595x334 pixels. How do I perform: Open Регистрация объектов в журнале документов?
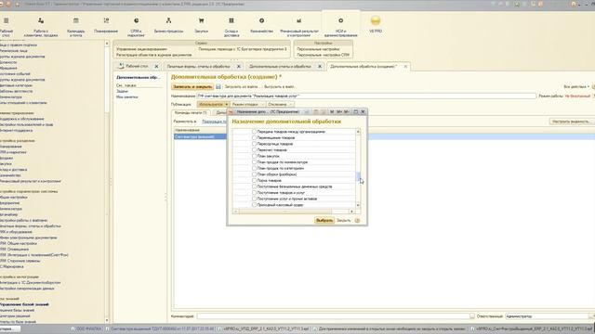point(153,55)
